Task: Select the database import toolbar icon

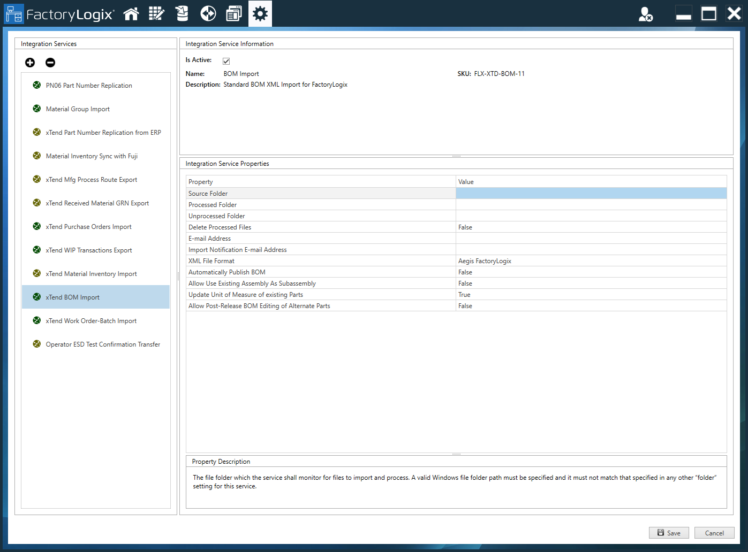Action: 182,13
